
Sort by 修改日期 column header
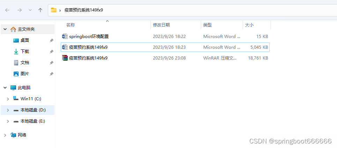pyautogui.click(x=161, y=25)
